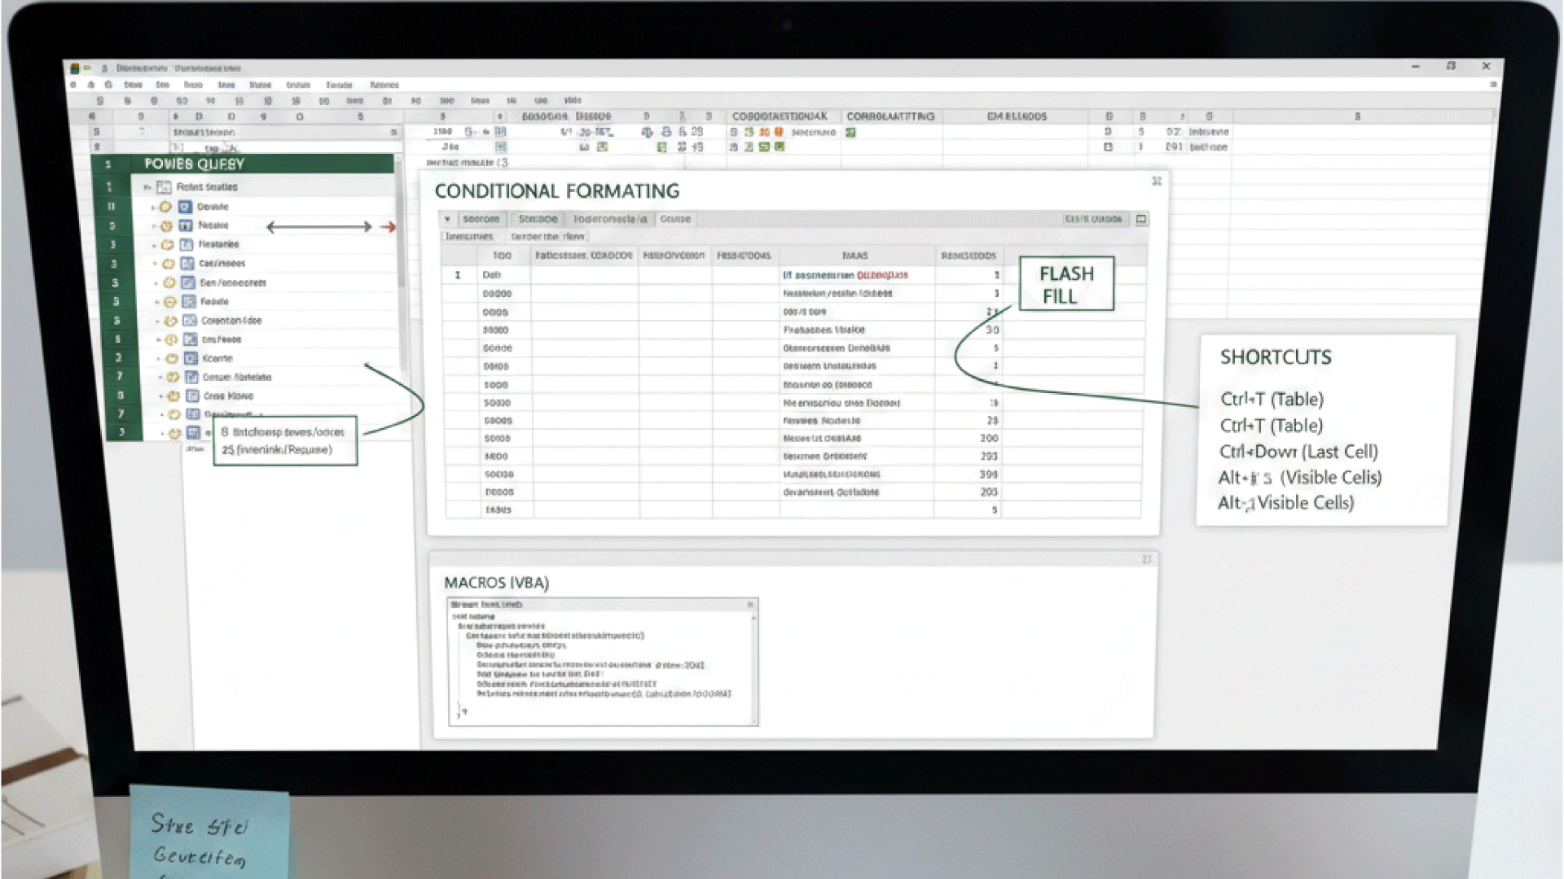Open the dropdown arrow left of Soorore tab

tap(447, 219)
